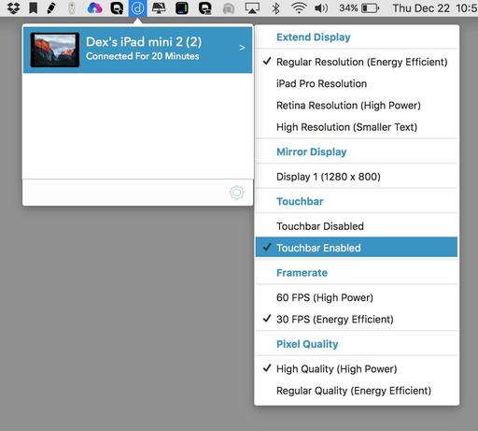
Task: Open the Dropbox menu bar icon
Action: 13,8
